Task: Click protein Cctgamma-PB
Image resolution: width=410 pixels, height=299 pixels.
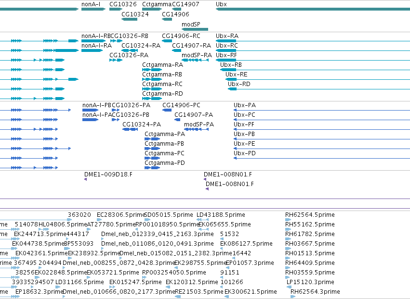Action: (152, 149)
